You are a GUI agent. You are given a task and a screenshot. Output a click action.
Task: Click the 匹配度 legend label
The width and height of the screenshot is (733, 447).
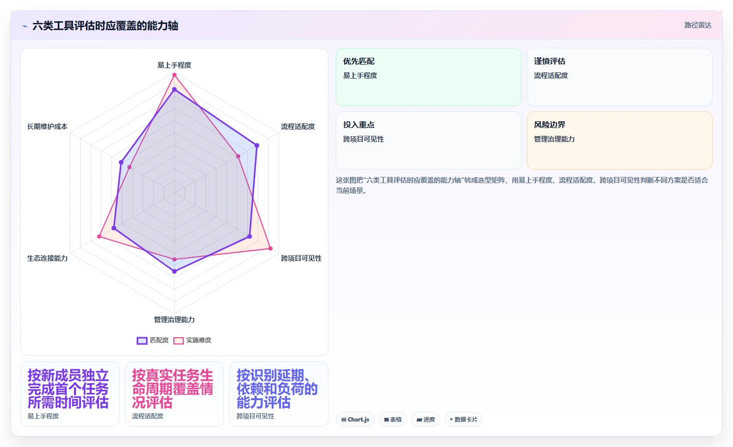(159, 340)
